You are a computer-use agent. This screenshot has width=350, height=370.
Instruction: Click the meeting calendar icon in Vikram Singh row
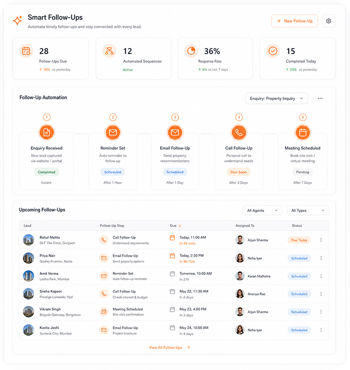[104, 312]
